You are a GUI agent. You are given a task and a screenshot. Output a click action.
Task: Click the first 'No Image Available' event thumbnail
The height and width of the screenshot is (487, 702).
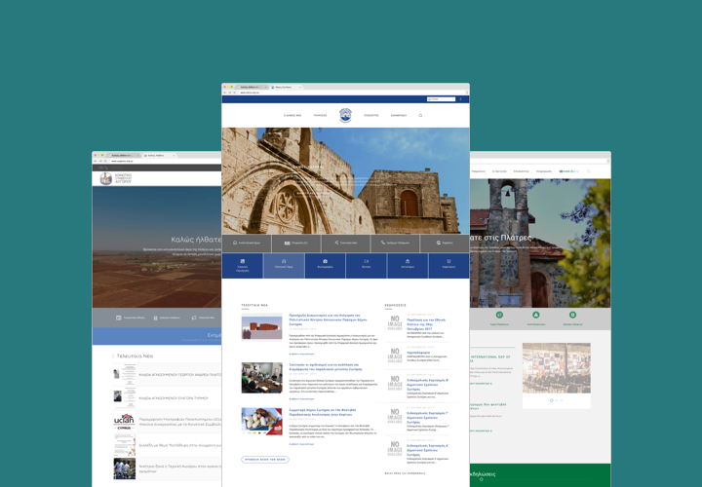(x=395, y=322)
